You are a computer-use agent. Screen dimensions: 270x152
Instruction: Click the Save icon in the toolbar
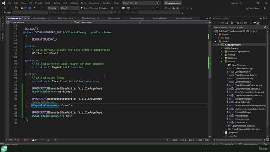click(26, 8)
